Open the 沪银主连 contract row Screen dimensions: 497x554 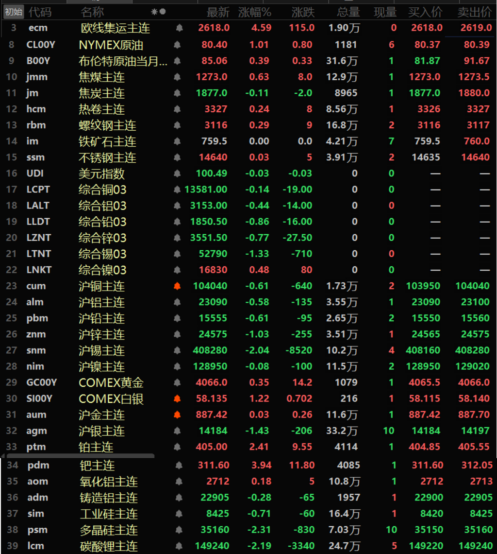(248, 431)
